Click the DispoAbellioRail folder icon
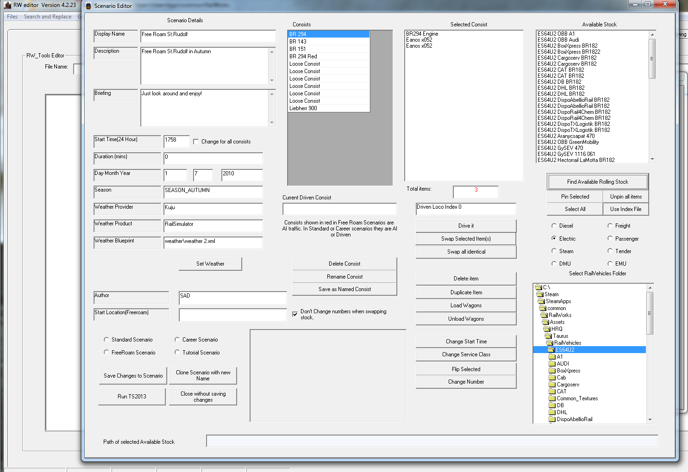Screen dimensions: 688x472 pyautogui.click(x=552, y=419)
